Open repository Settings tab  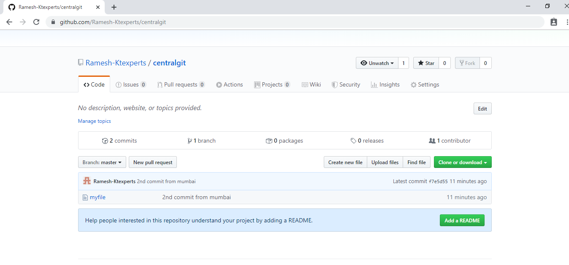point(425,84)
